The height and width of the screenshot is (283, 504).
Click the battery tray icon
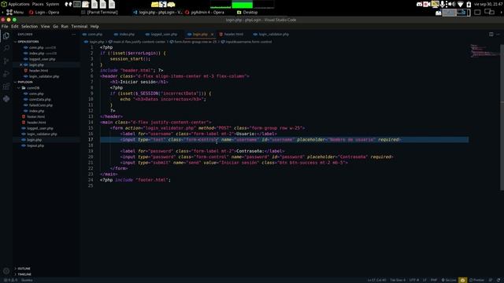(469, 4)
